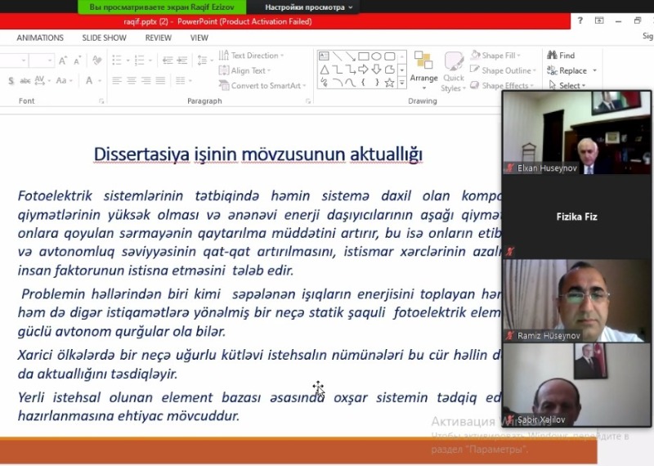Toggle justify text alignment
Image resolution: width=654 pixels, height=466 pixels.
[162, 80]
